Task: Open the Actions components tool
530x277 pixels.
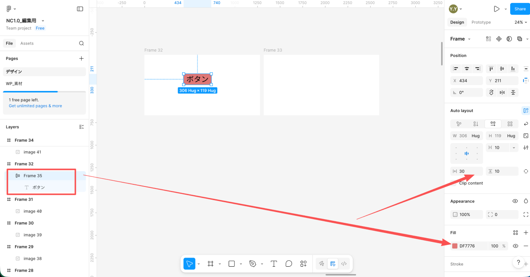Action: (304, 264)
